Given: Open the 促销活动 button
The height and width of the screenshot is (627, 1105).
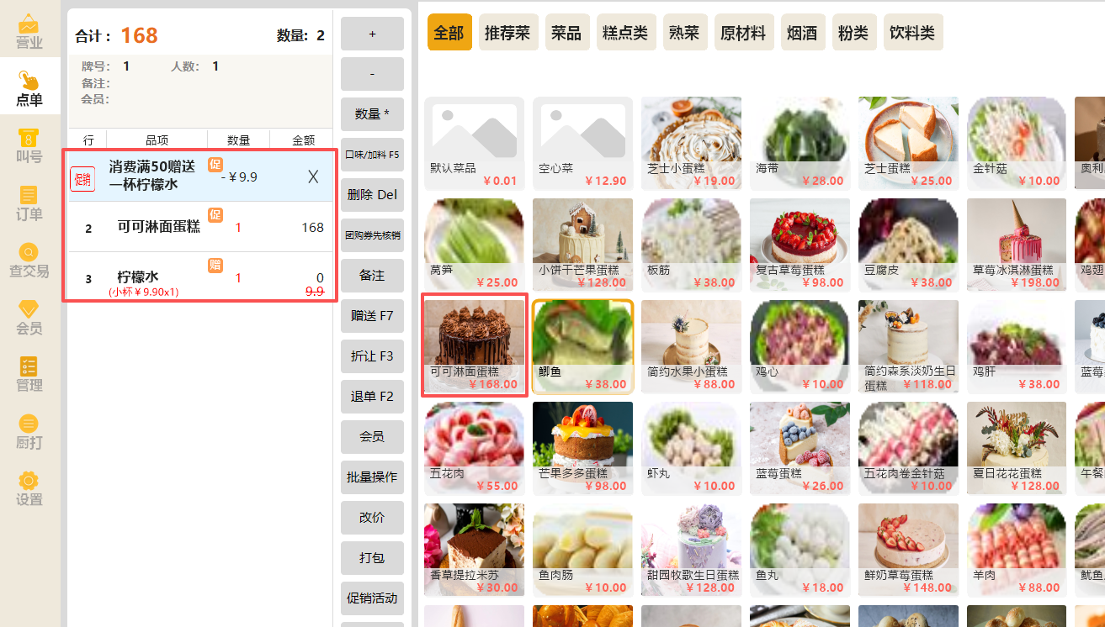Looking at the screenshot, I should pos(372,598).
